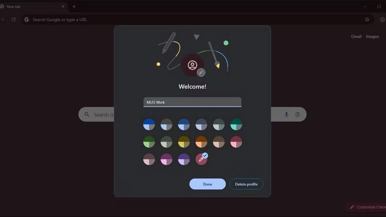Open the Chrome profile icon in toolbar
This screenshot has width=386, height=217.
pyautogui.click(x=382, y=20)
